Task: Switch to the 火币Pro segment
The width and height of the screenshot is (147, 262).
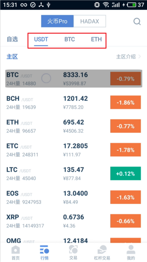Action: (57, 21)
